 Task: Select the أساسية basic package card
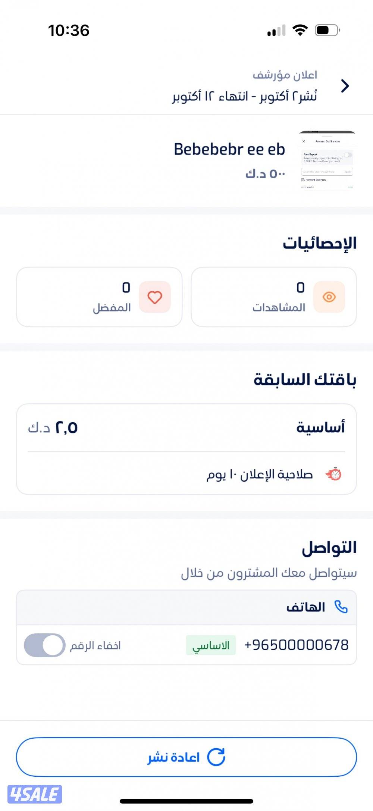186,449
